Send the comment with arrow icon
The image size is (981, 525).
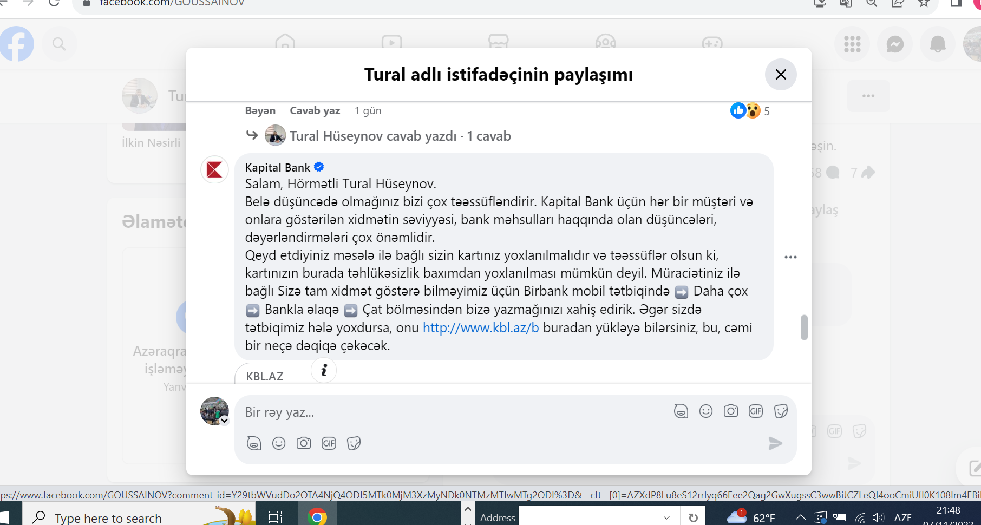(775, 443)
